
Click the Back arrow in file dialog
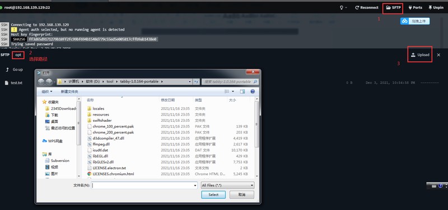(41, 82)
